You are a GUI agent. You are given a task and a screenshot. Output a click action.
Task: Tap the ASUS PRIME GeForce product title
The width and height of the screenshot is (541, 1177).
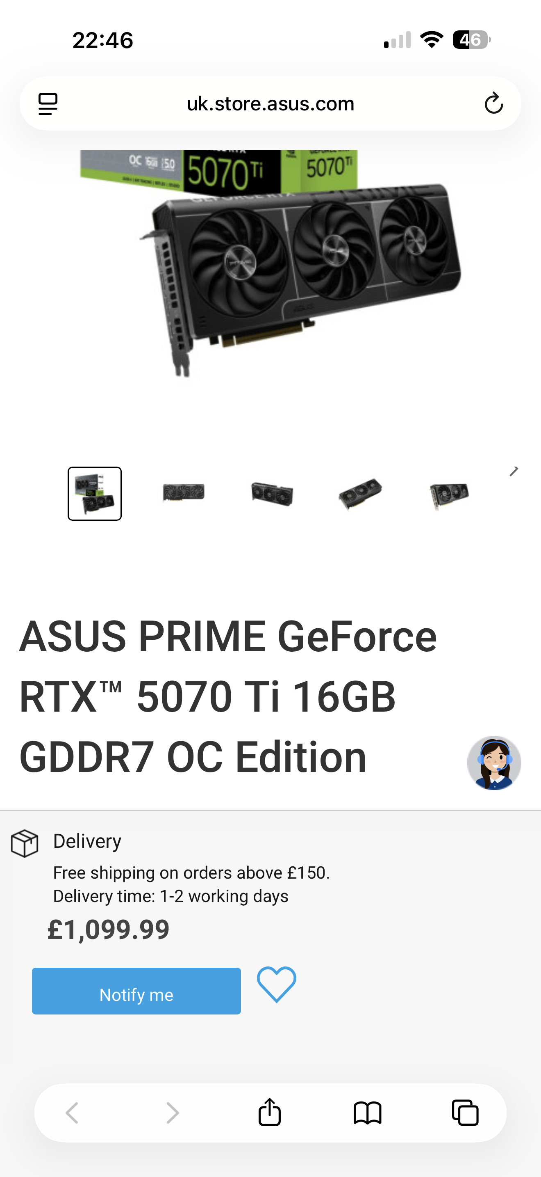click(228, 697)
